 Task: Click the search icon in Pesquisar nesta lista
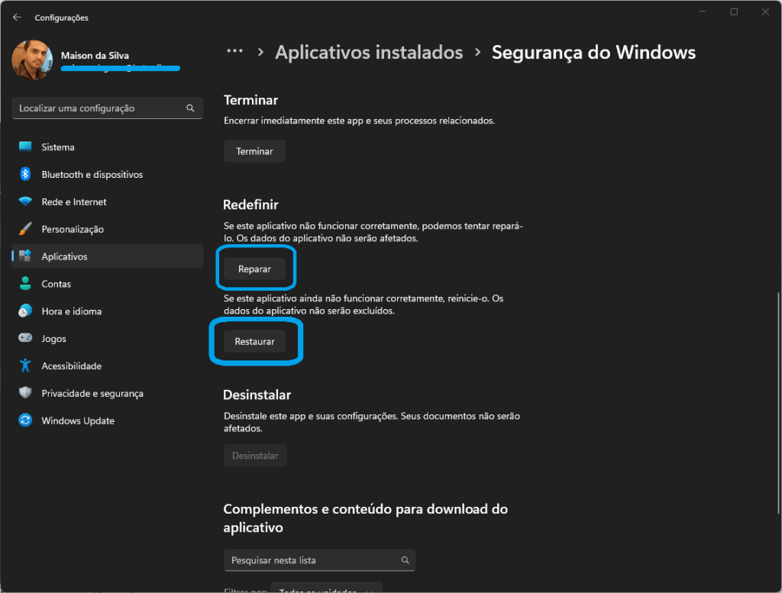pos(405,561)
